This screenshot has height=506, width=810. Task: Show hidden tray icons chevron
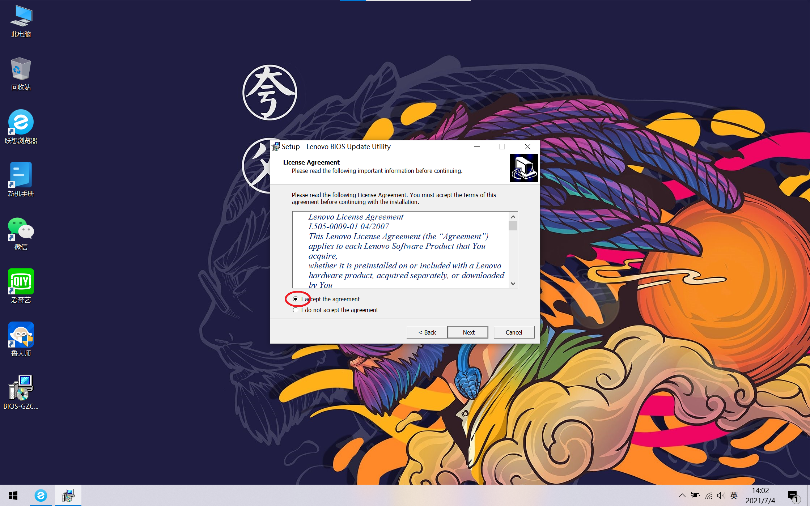tap(682, 496)
